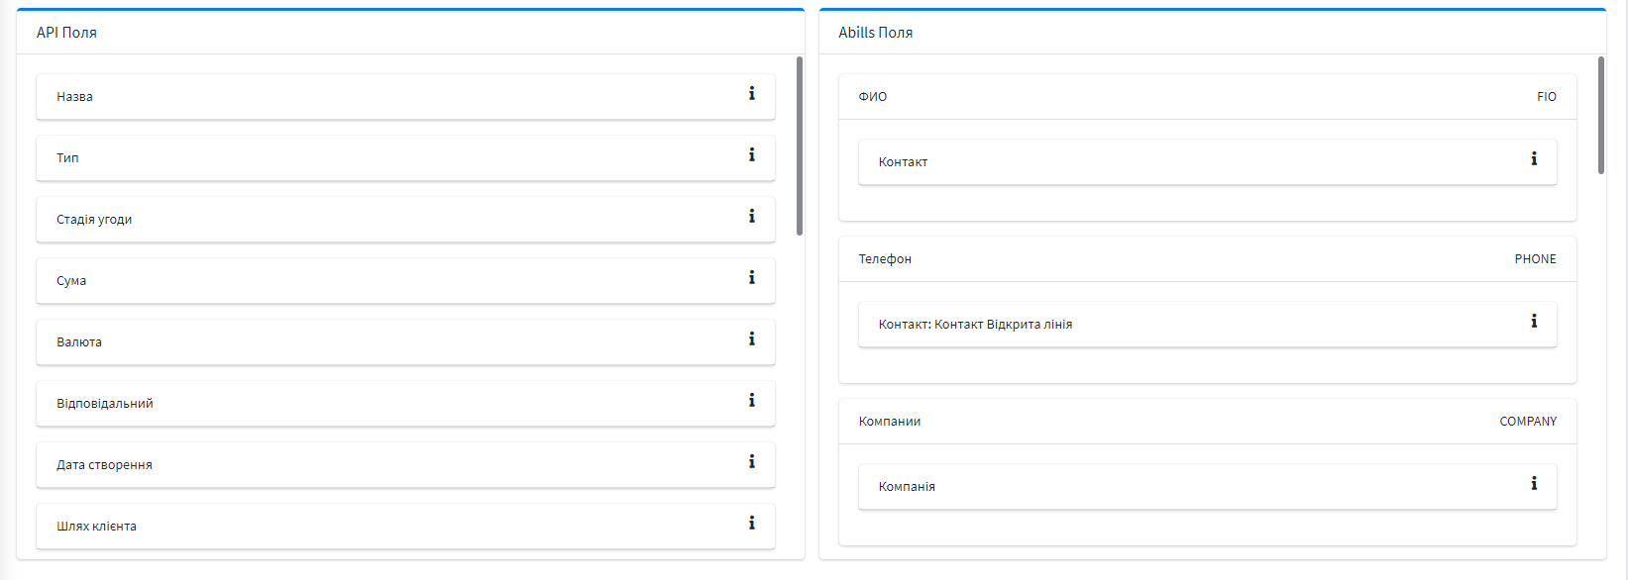
Task: Click the Телефон PHONE group header
Action: point(1207,259)
